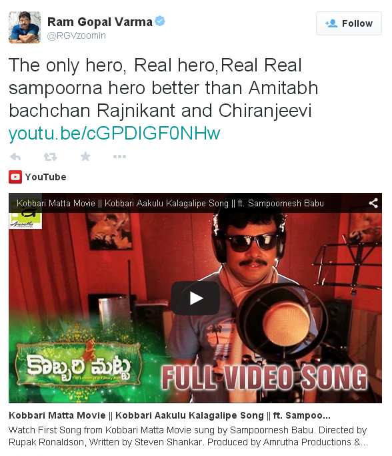Screen dimensions: 392x456
Task: Open the youtu.be/cGPDIGF0NHw link
Action: tap(115, 134)
